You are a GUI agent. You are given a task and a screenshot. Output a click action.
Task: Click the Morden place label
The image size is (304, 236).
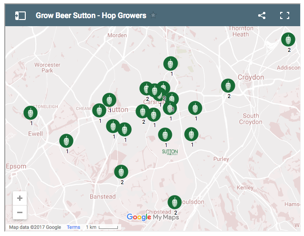(x=117, y=35)
